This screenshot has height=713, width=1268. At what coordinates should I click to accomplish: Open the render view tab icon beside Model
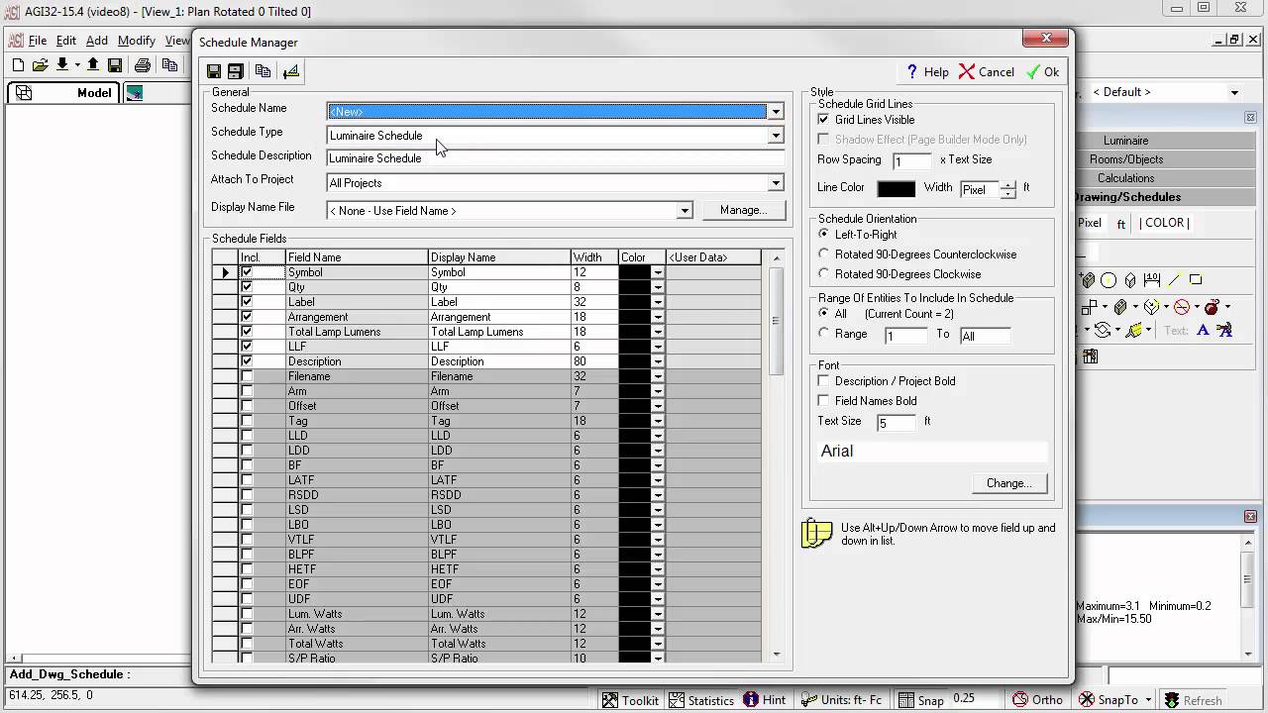pyautogui.click(x=135, y=93)
